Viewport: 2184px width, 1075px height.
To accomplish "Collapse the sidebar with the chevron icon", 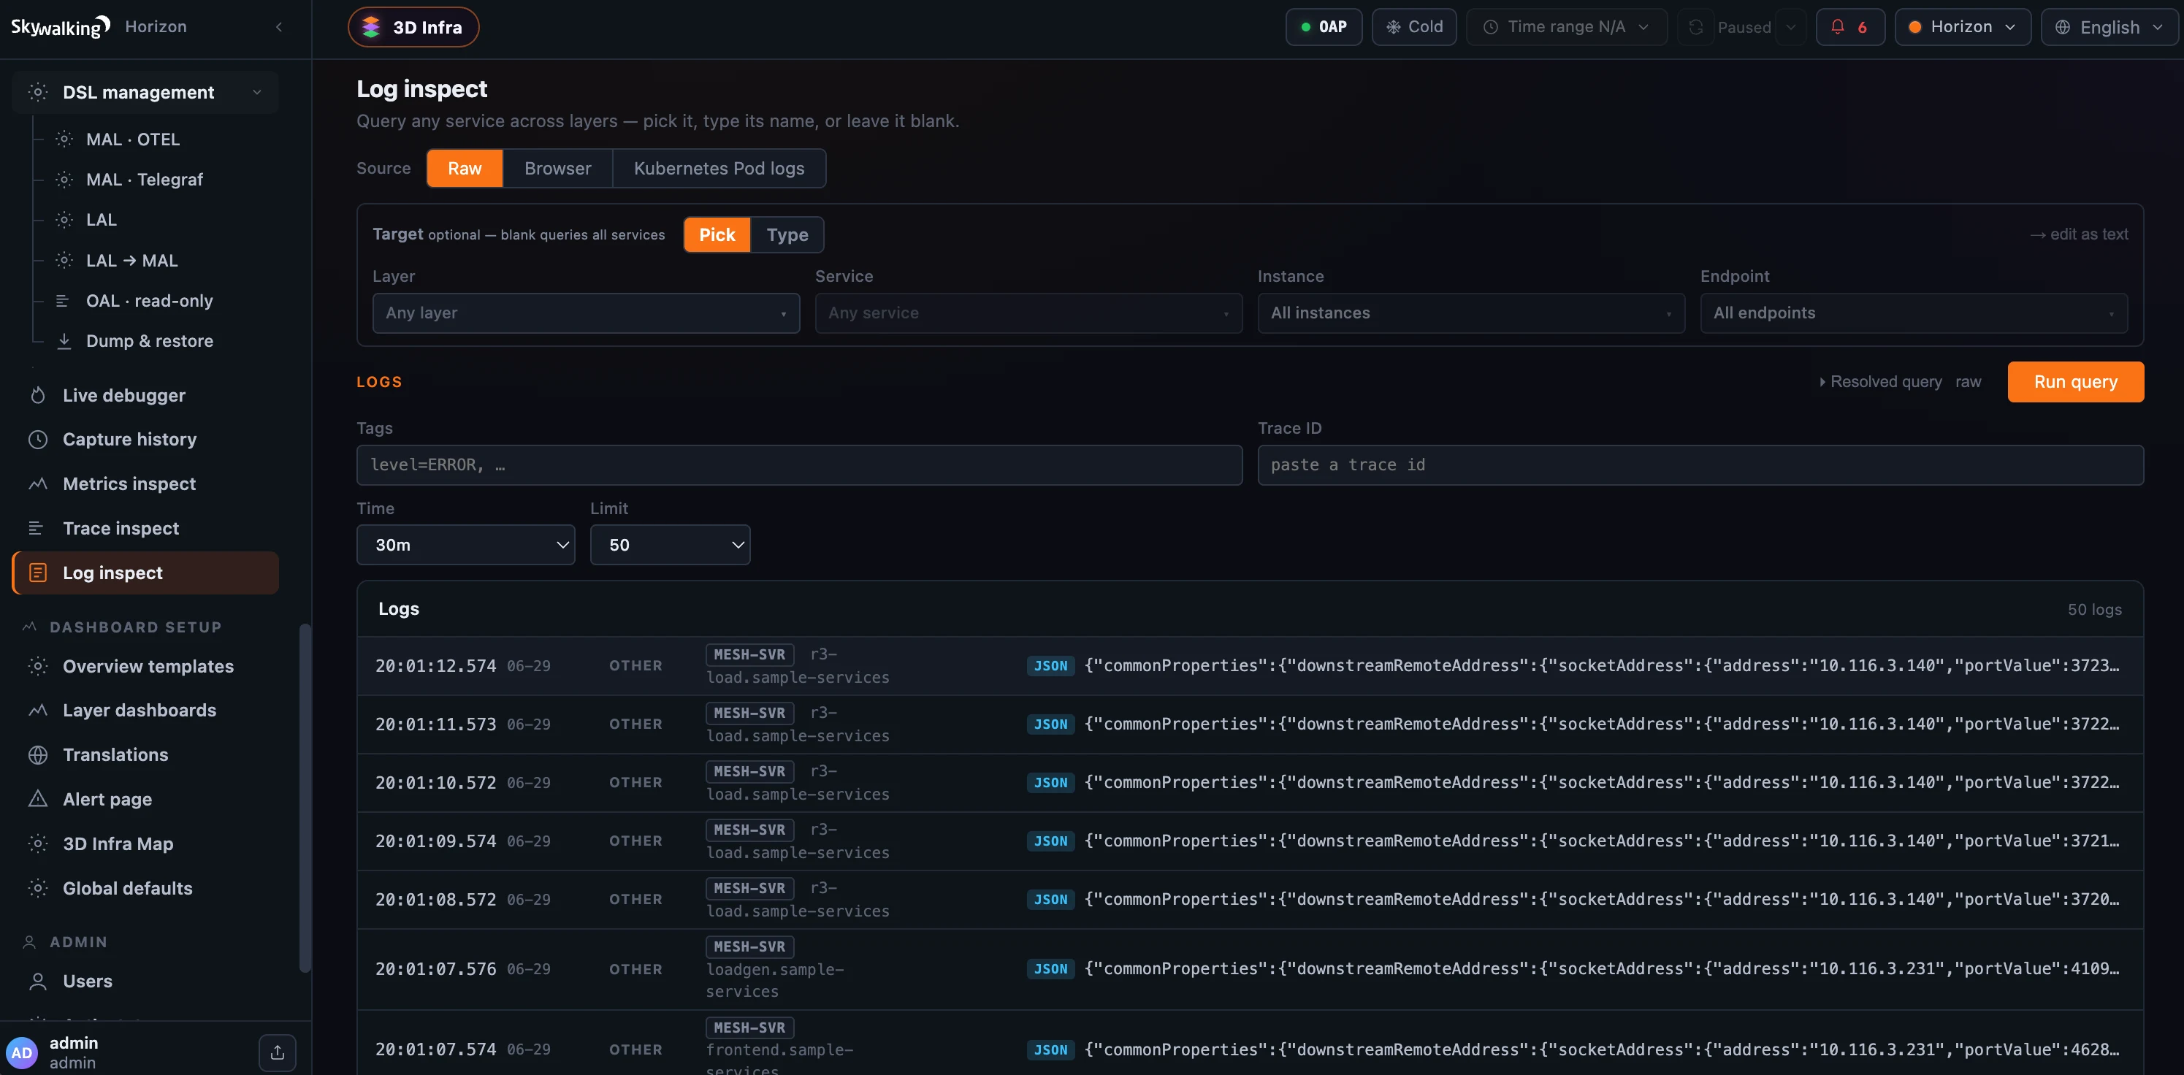I will coord(279,27).
